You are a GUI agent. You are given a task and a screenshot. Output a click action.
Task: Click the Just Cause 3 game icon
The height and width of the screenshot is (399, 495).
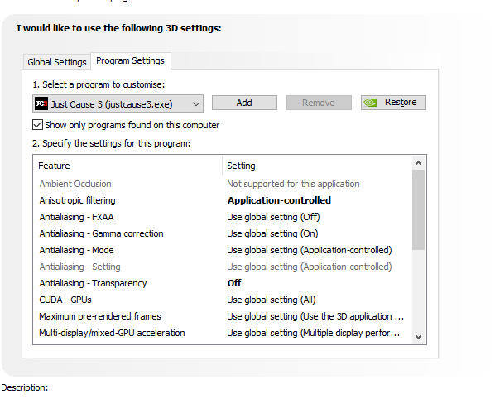click(x=41, y=103)
